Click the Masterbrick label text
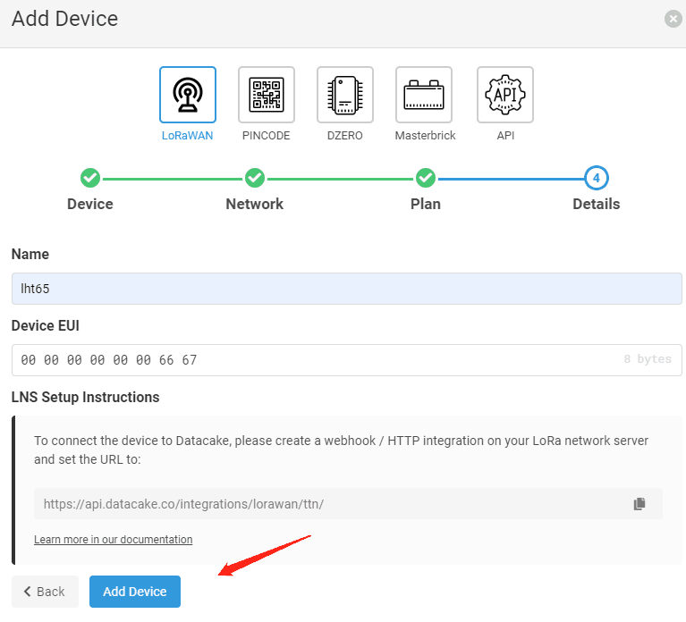 pyautogui.click(x=425, y=136)
